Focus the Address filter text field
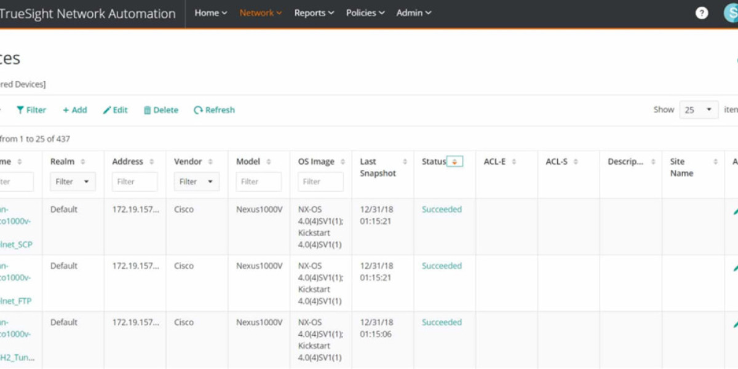Viewport: 738px width, 369px height. pos(135,181)
